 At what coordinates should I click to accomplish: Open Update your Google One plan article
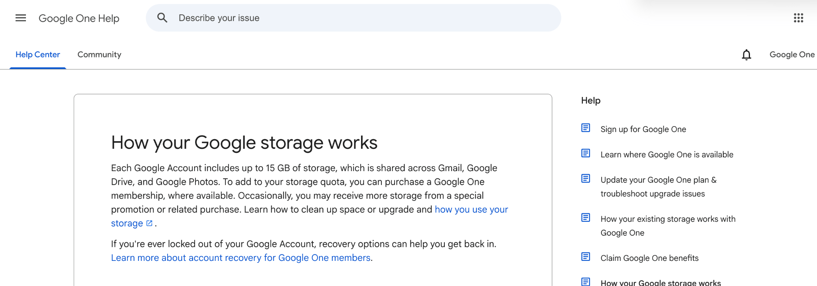click(x=659, y=187)
